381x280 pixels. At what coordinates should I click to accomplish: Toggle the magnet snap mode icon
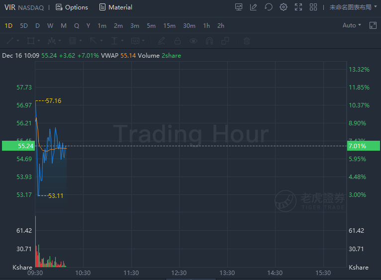click(x=209, y=41)
